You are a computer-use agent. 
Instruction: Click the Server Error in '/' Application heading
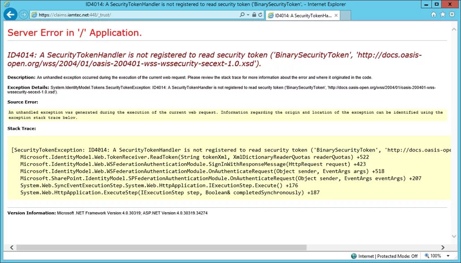tap(75, 33)
